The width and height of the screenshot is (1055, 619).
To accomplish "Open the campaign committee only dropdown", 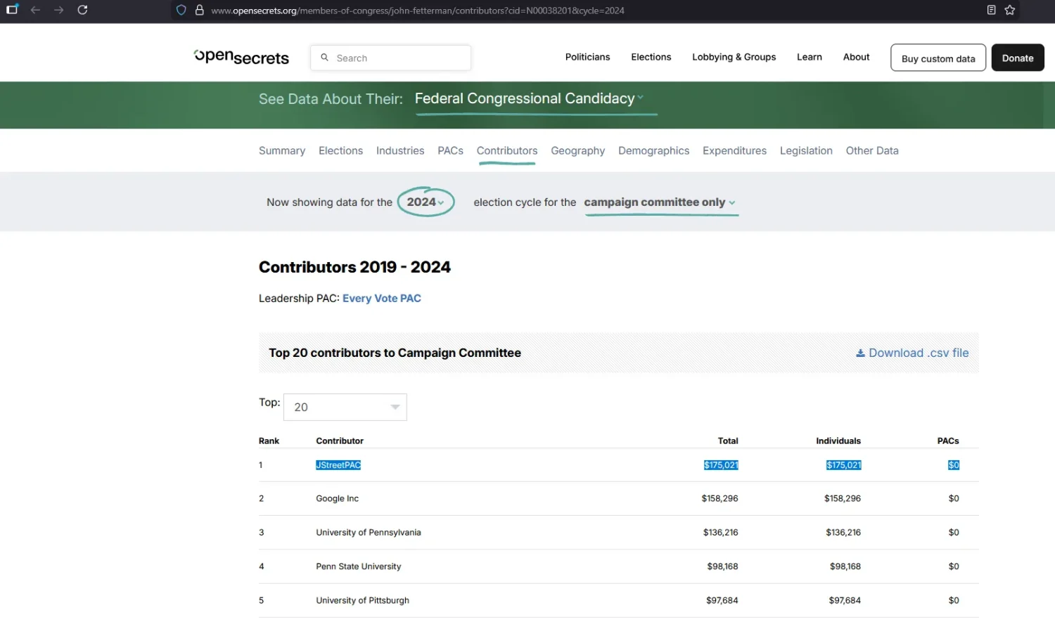I will (660, 202).
